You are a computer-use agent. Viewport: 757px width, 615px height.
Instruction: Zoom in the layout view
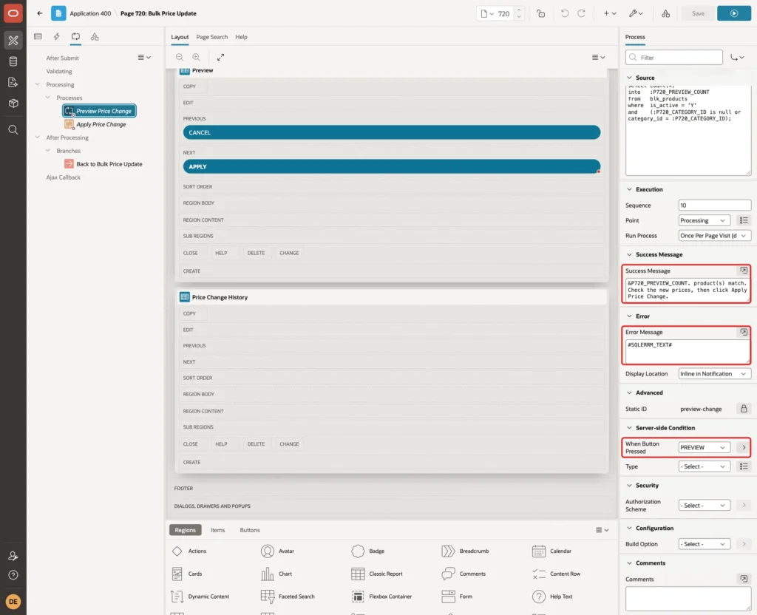(196, 57)
